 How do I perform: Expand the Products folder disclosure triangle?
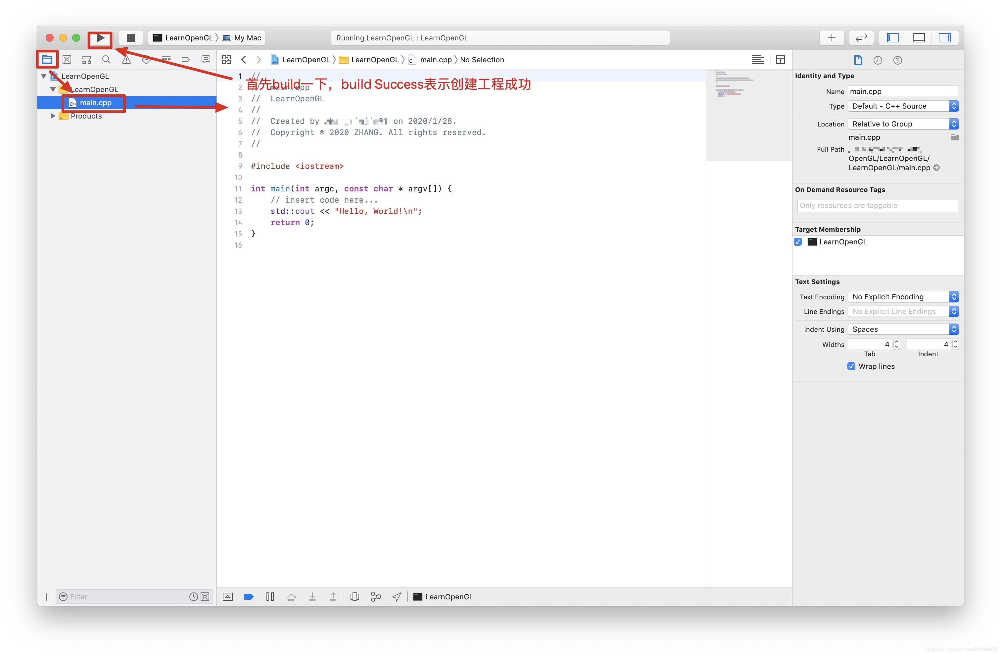(x=53, y=116)
